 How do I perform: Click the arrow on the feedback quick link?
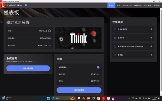pyautogui.click(x=151, y=29)
